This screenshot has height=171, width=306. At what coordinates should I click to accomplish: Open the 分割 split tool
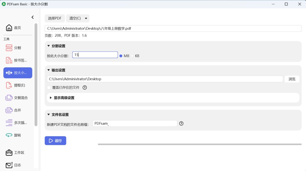pyautogui.click(x=18, y=48)
